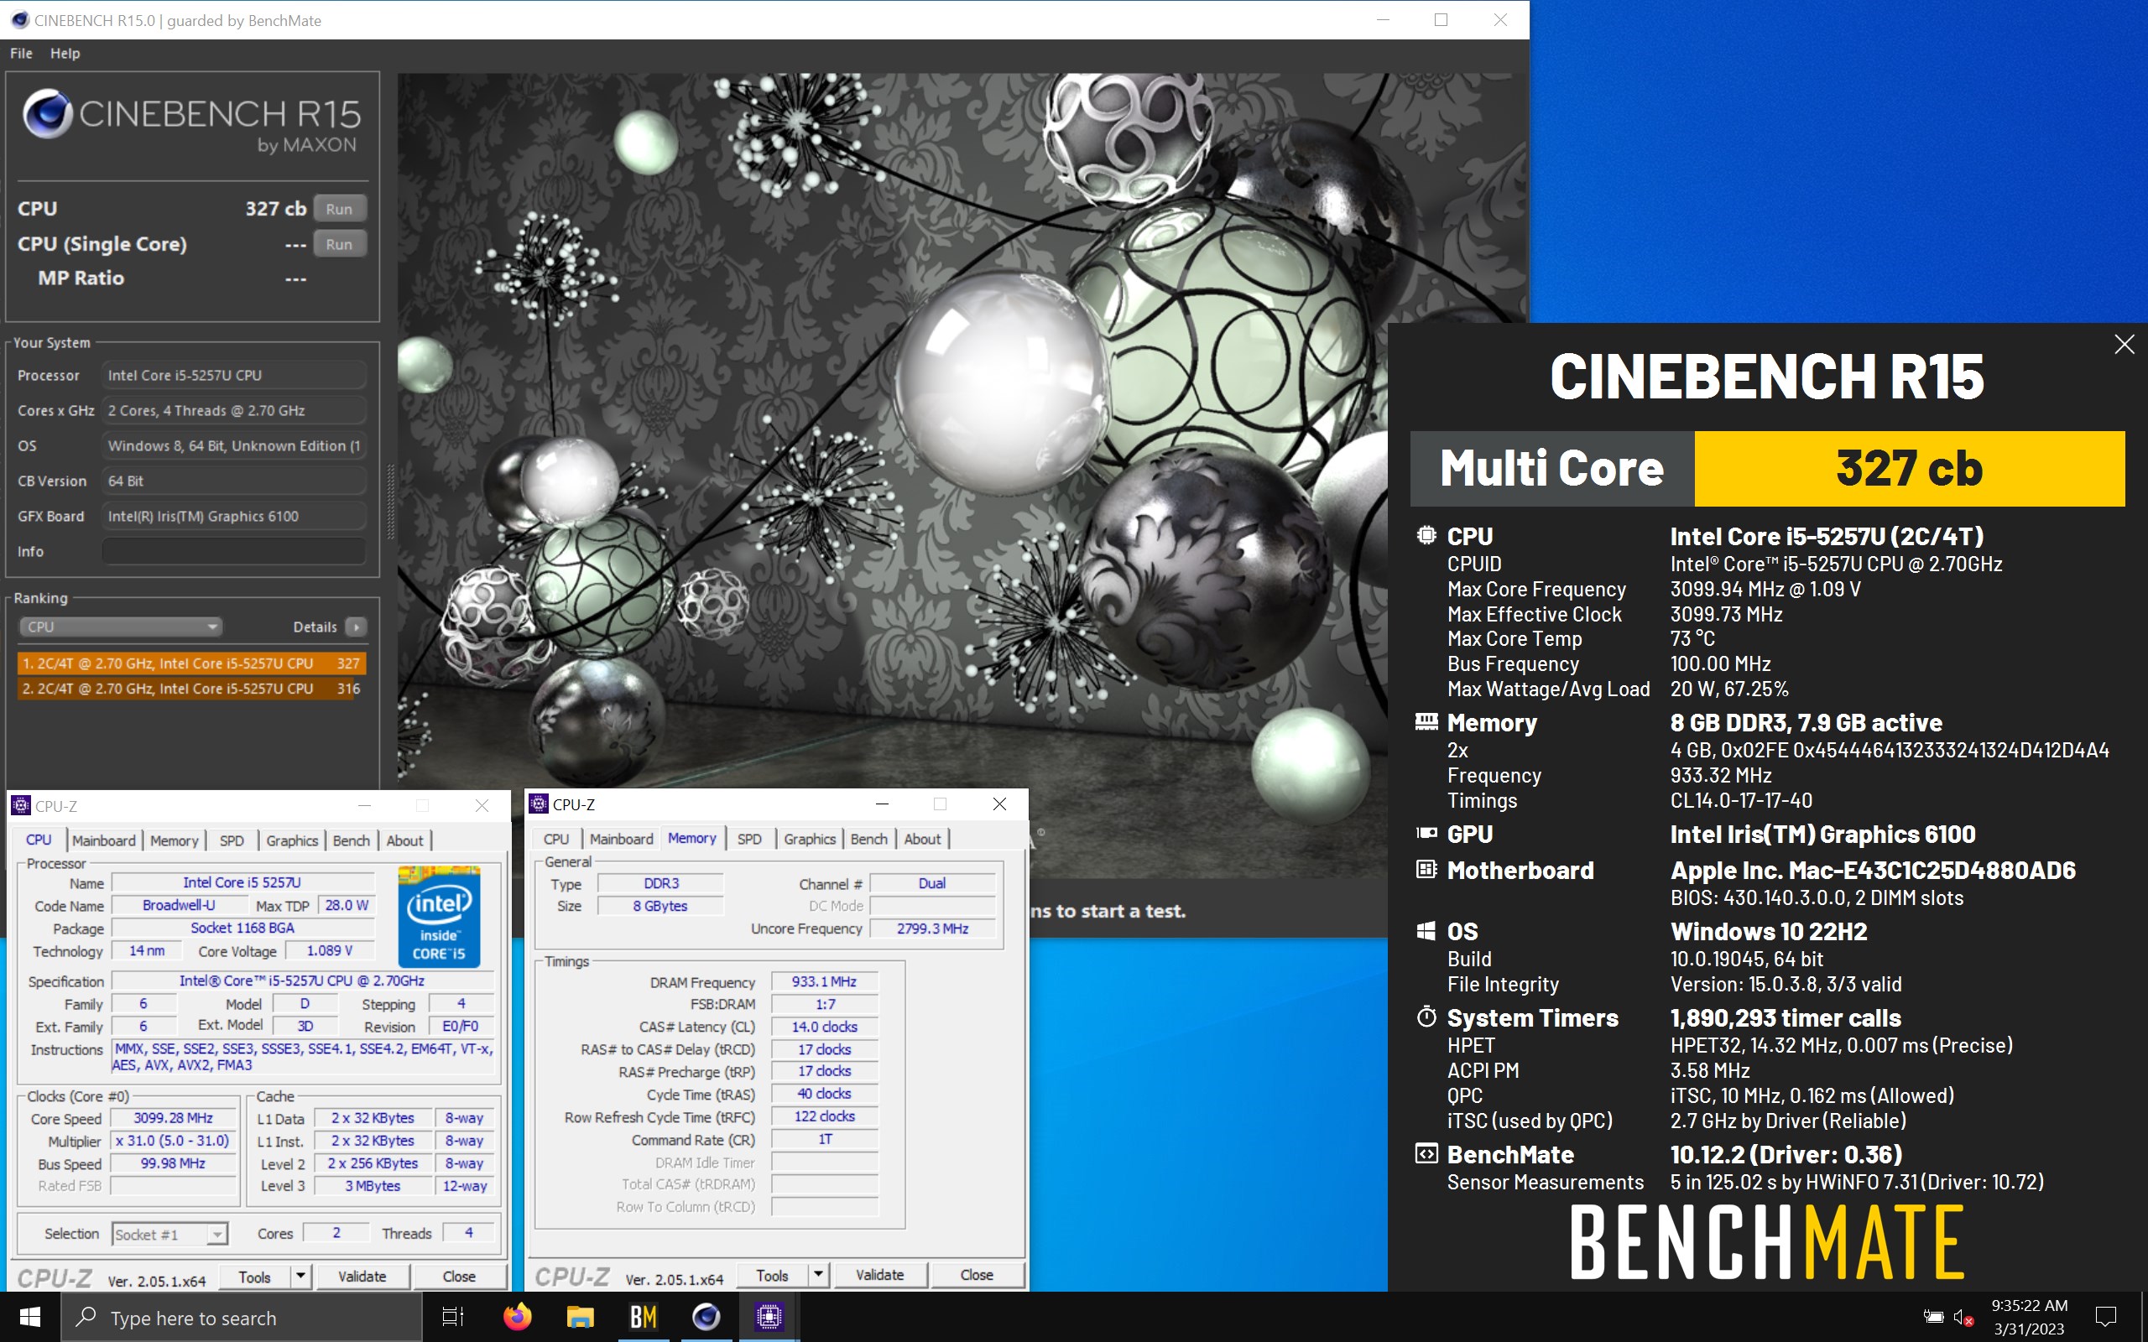Click the System Timers stopwatch icon
Screen dimensions: 2148x1342
[x=1426, y=1017]
